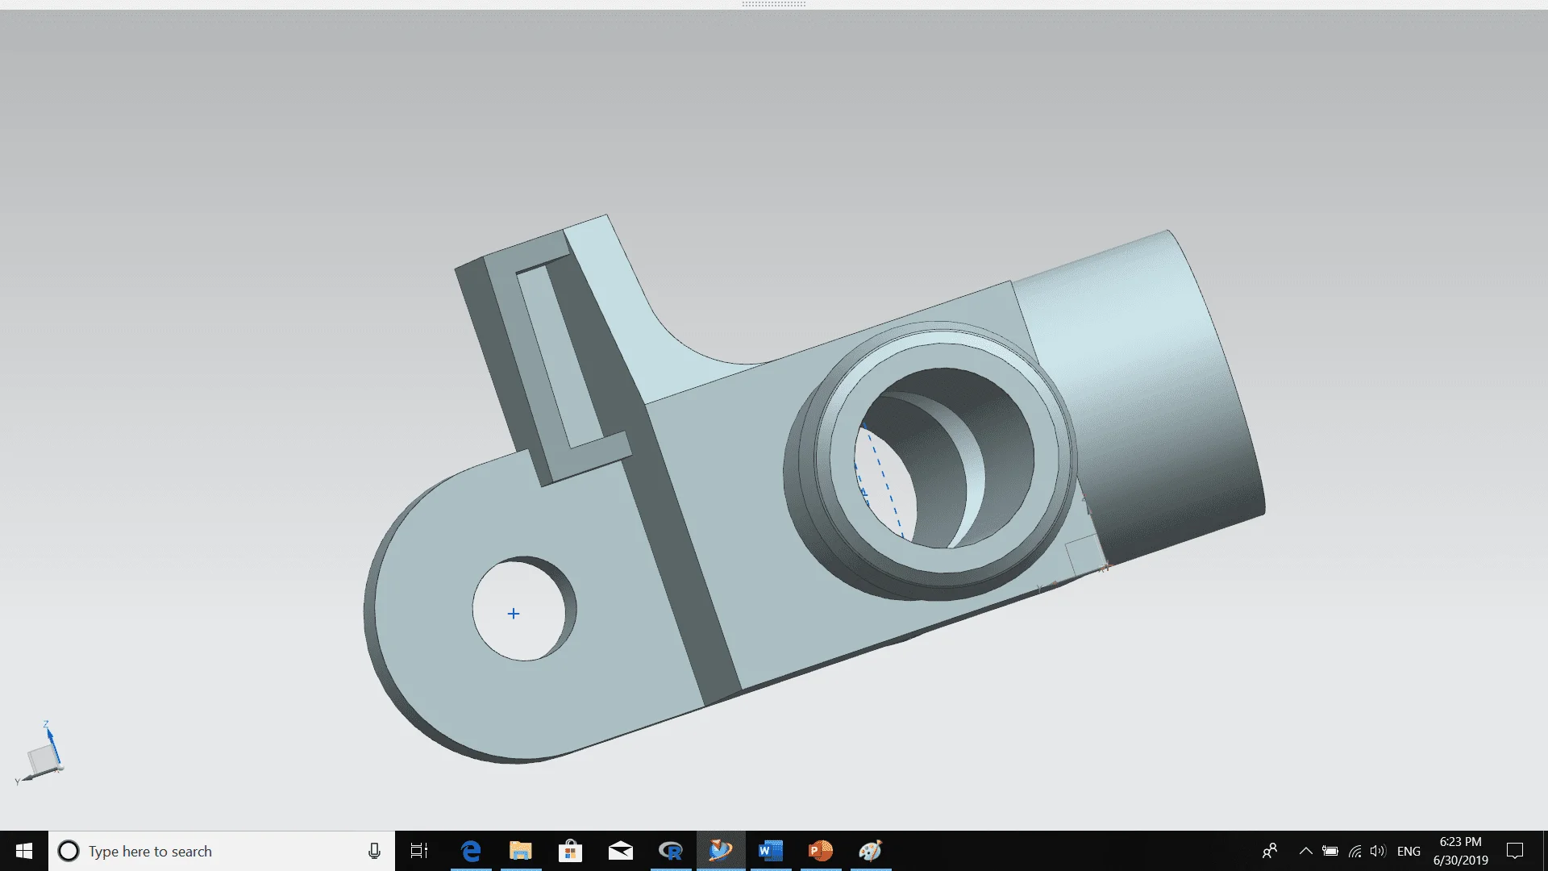Open the Wi-Fi network flyout
1548x871 pixels.
(1355, 851)
